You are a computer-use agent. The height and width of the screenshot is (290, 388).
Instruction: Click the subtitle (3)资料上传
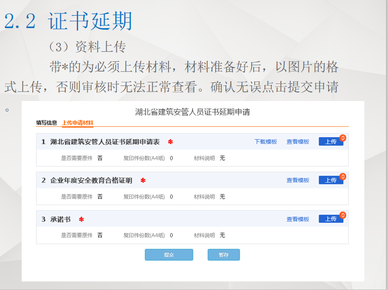click(87, 47)
